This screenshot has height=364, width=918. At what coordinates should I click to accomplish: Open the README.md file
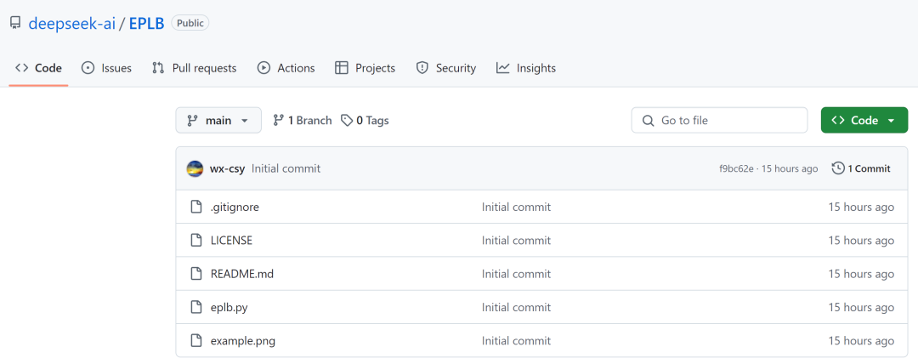(x=242, y=274)
